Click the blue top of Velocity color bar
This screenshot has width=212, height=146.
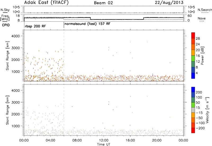(x=193, y=90)
